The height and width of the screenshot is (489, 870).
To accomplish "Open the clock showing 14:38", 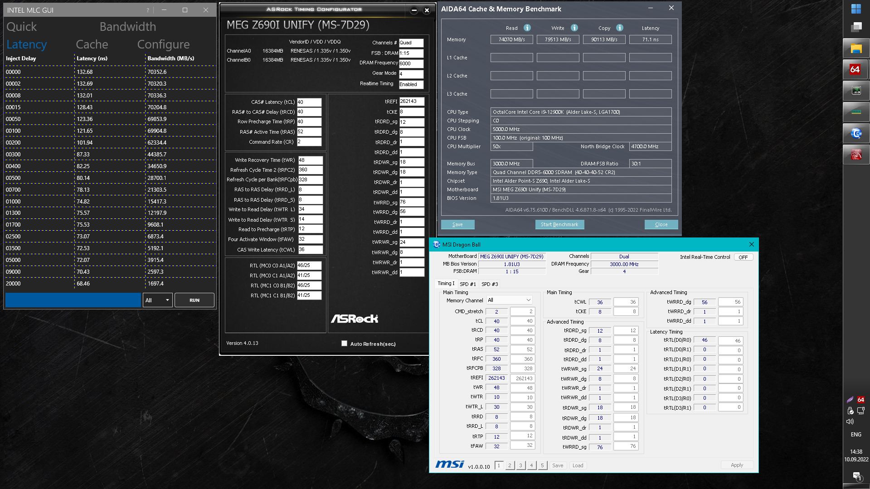I will click(856, 452).
